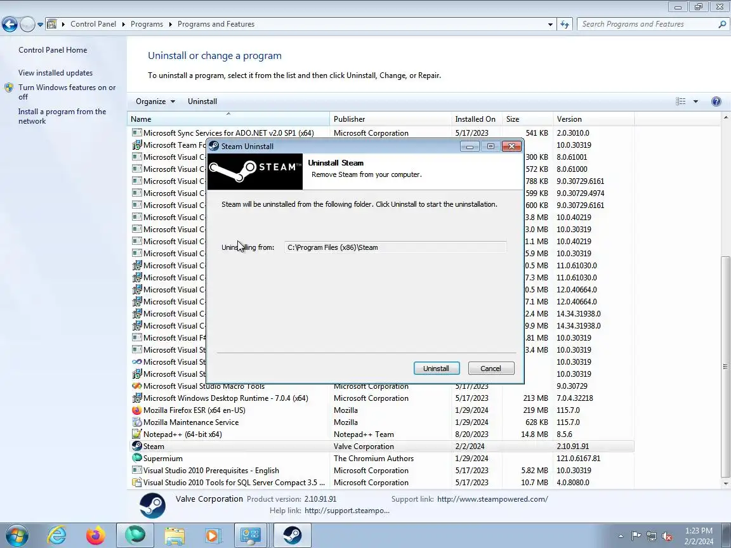Launch Internet Explorer from taskbar
This screenshot has width=731, height=548.
(57, 535)
